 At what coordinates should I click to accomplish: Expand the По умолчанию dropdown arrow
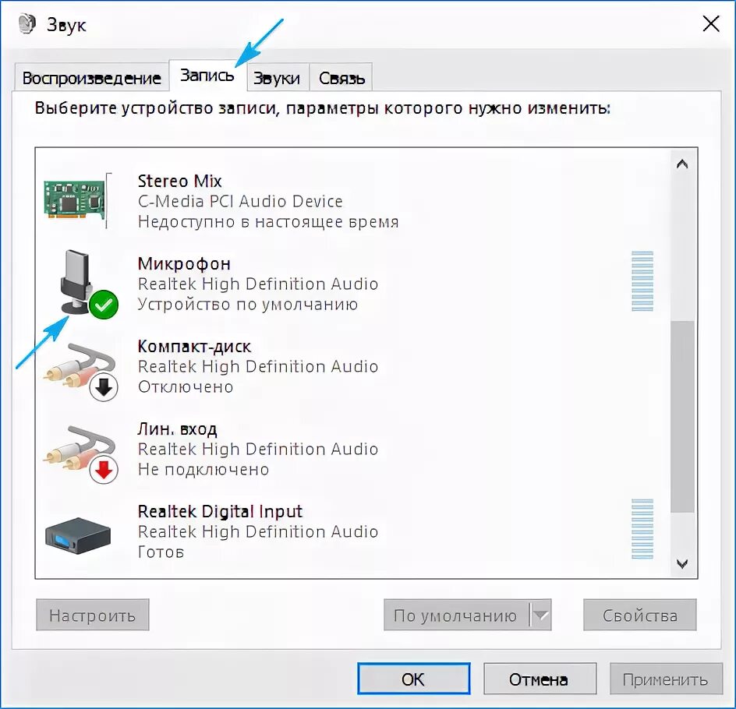coord(541,615)
